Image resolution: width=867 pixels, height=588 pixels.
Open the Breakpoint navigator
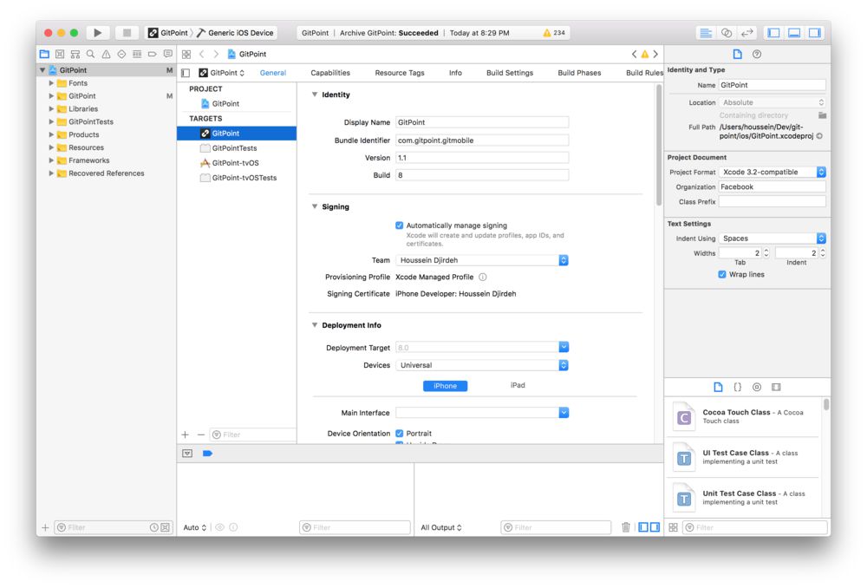tap(152, 54)
